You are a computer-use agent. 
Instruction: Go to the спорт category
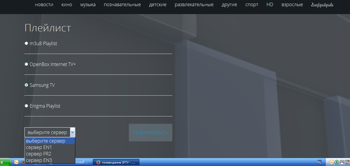[252, 5]
